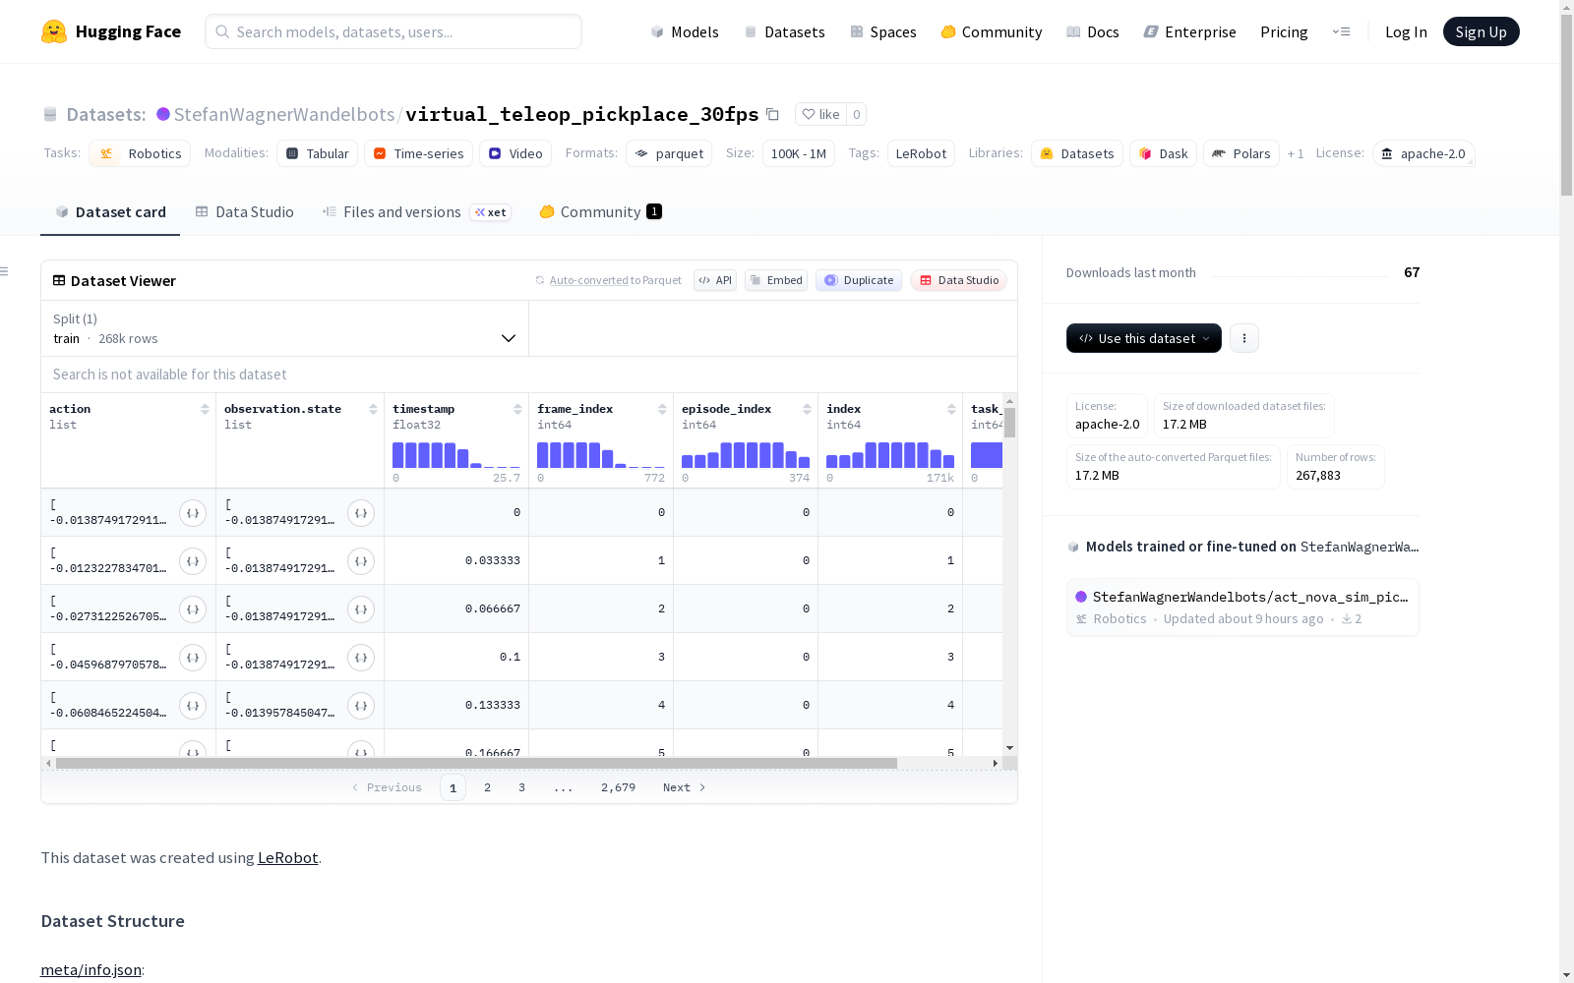Open the Files and versions tab
Screen dimensions: 1574x983
point(416,212)
